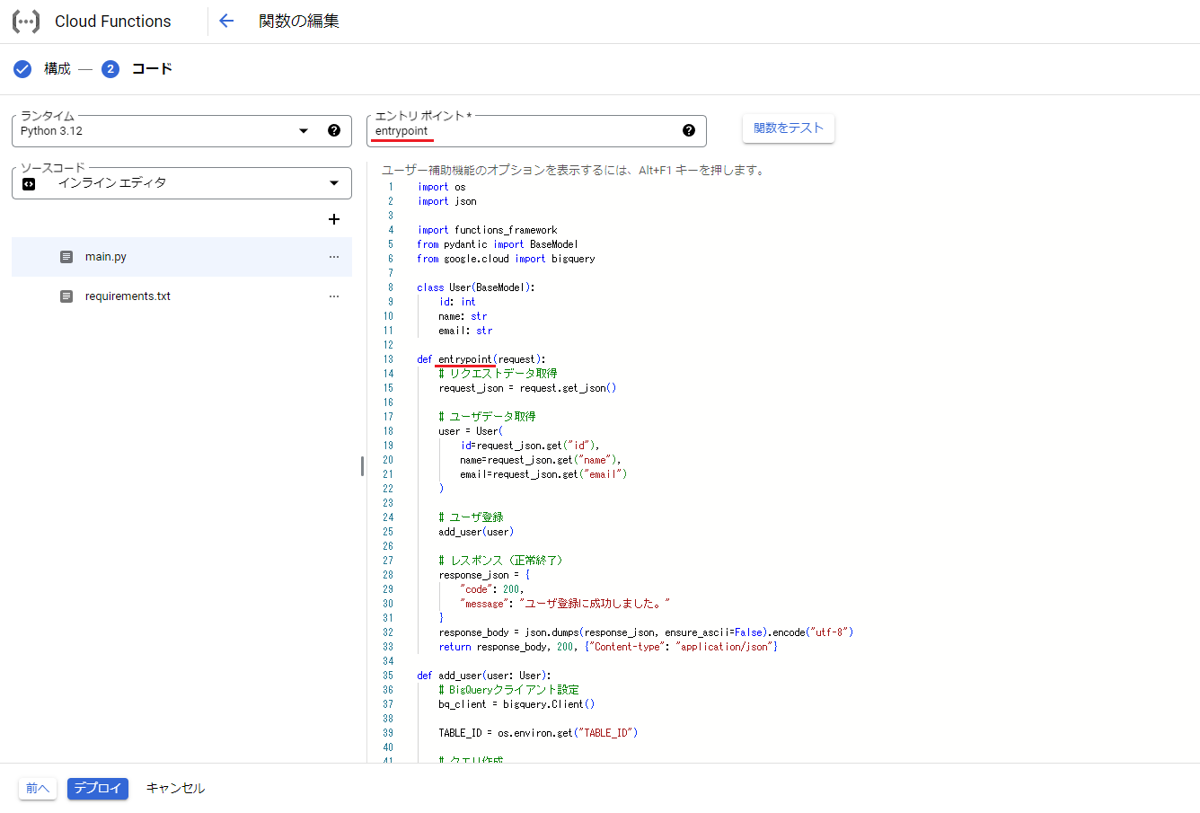Image resolution: width=1200 pixels, height=813 pixels.
Task: Click the '# BigQueryクライアント設定' comment
Action: tap(508, 690)
